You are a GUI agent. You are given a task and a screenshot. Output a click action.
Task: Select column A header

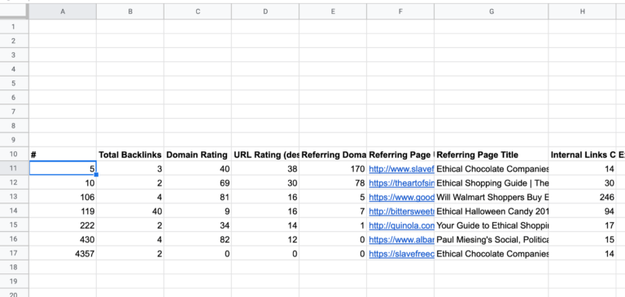pyautogui.click(x=63, y=12)
